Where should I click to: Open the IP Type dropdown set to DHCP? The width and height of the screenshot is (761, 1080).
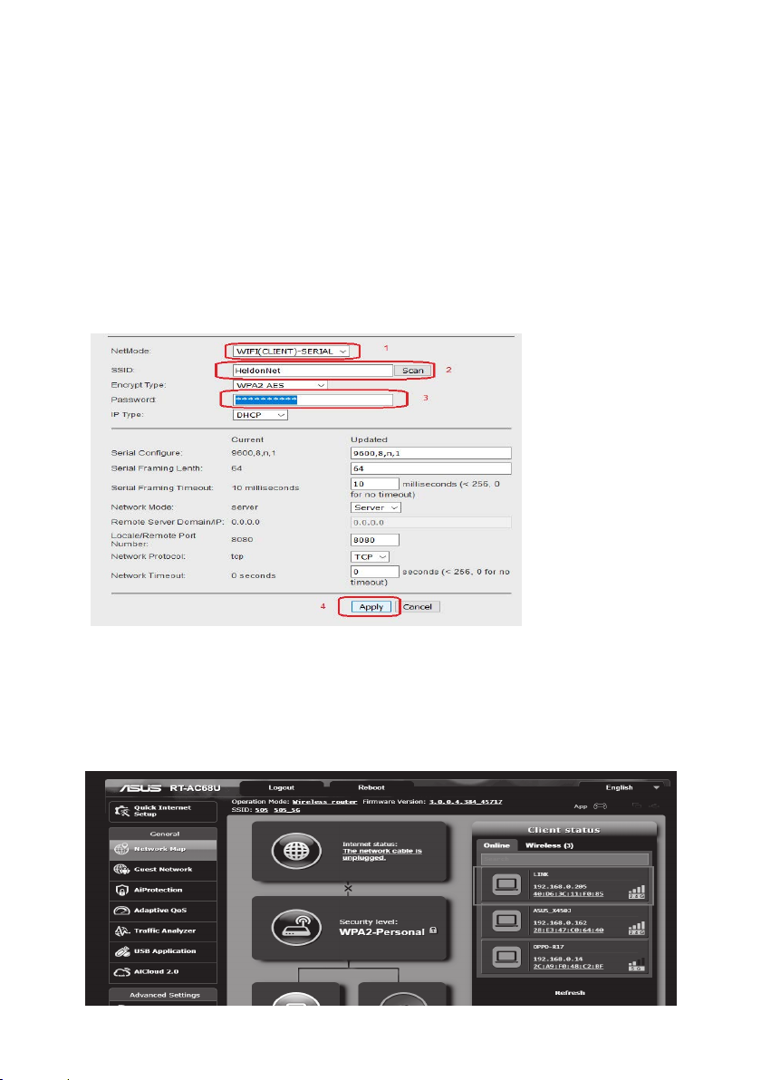point(260,415)
